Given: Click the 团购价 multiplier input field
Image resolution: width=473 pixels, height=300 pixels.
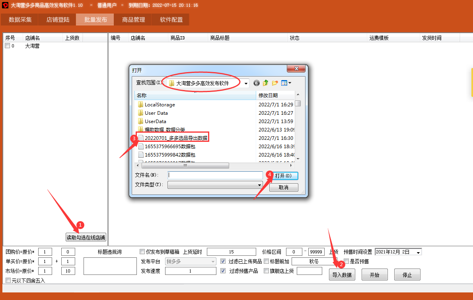Looking at the screenshot, I should pos(45,252).
